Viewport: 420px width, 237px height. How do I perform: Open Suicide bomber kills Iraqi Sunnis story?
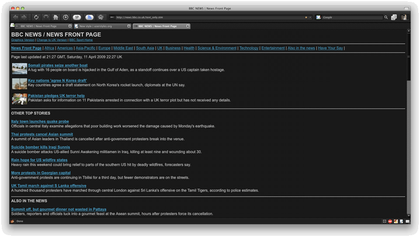click(40, 147)
